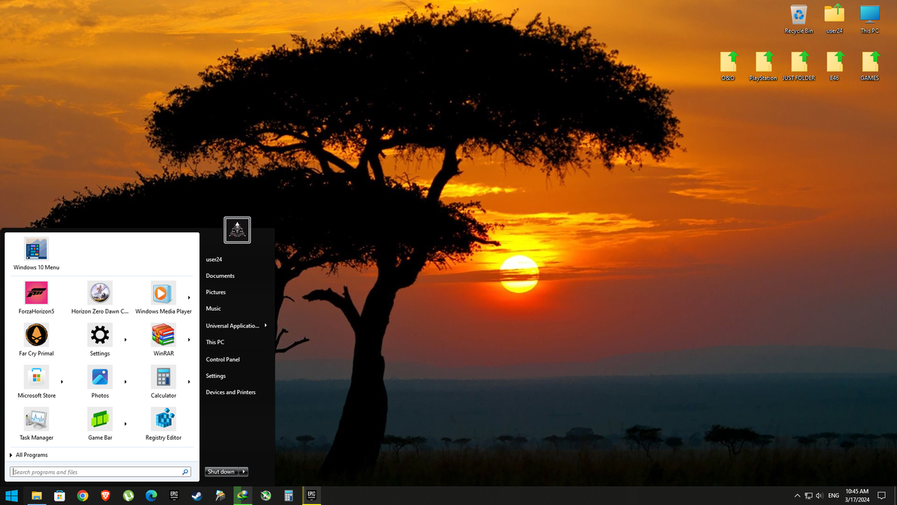
Task: Open Control Panel from start menu
Action: 223,359
